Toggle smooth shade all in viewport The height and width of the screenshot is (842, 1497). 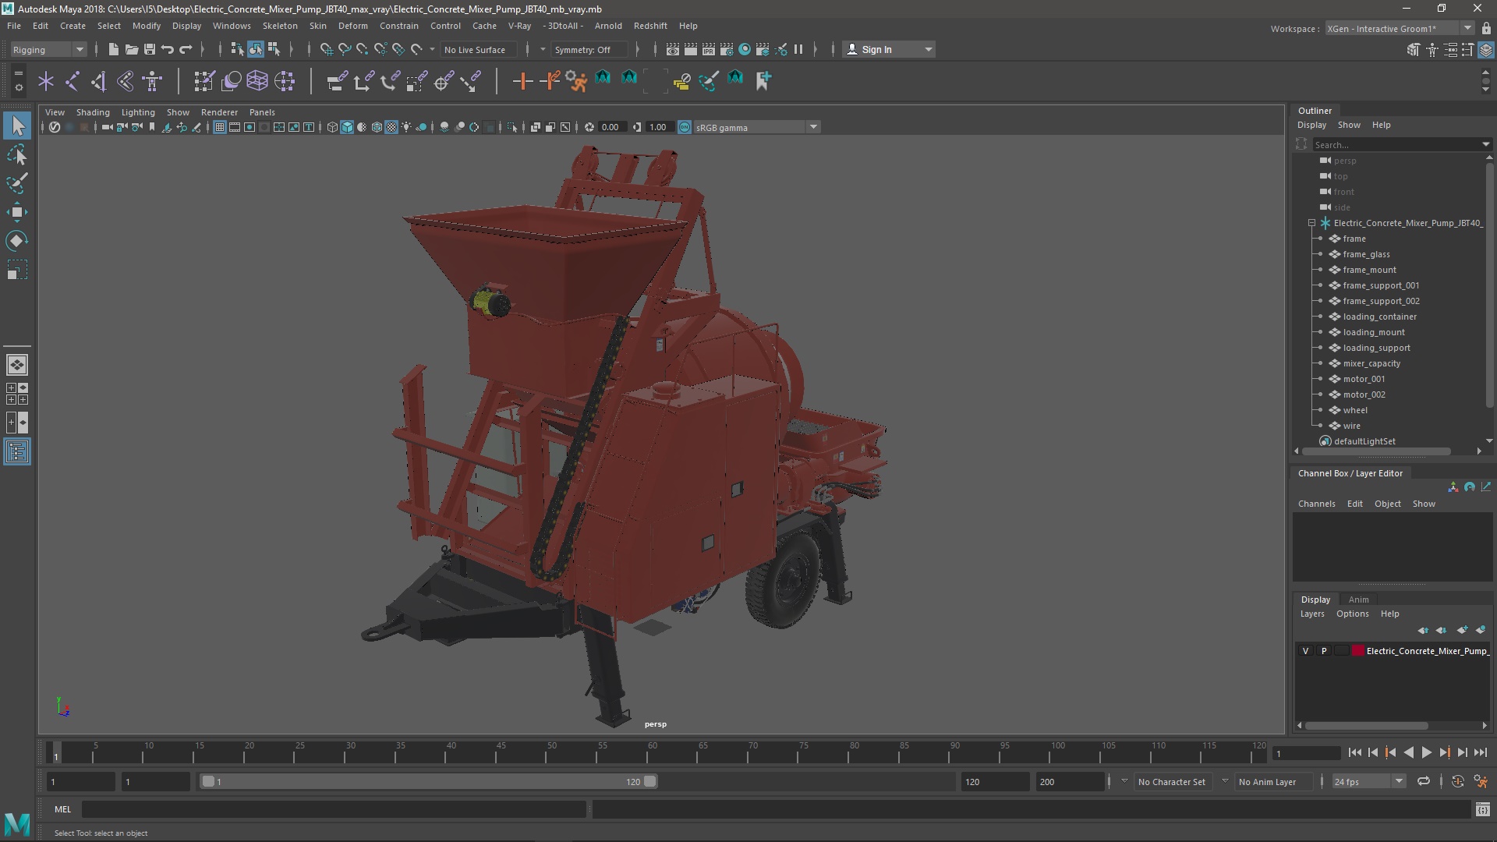point(347,127)
